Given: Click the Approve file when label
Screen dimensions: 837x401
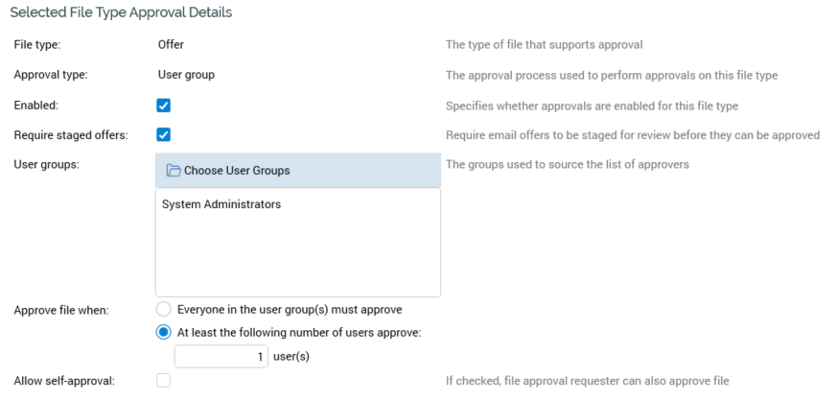Looking at the screenshot, I should (x=61, y=310).
